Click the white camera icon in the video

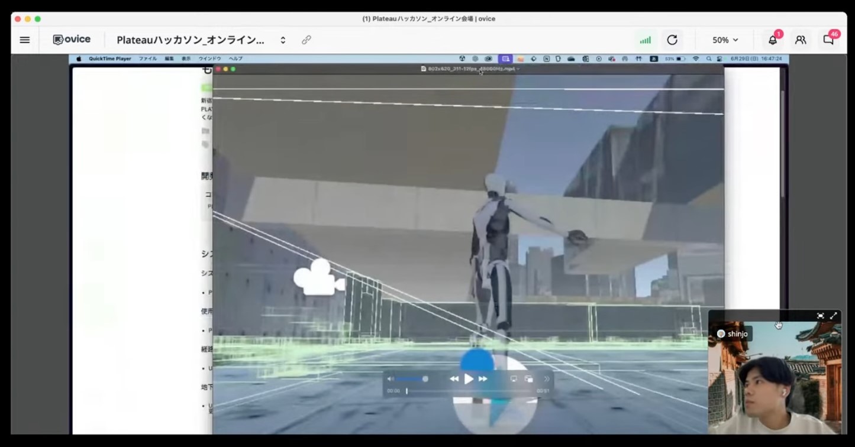(x=319, y=277)
